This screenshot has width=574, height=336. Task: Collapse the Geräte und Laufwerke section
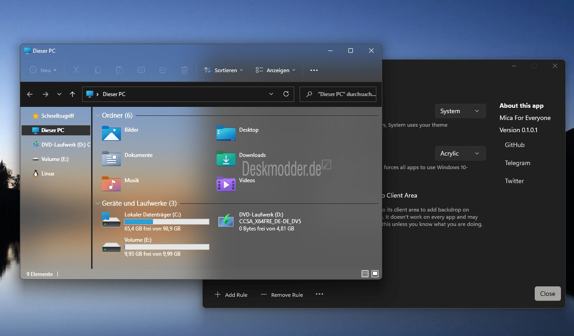(97, 203)
